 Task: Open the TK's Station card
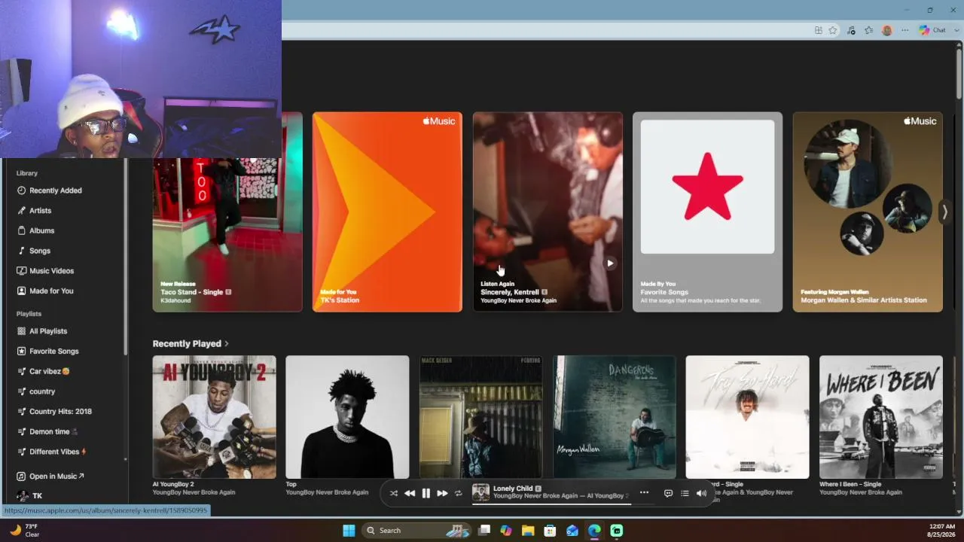click(387, 212)
